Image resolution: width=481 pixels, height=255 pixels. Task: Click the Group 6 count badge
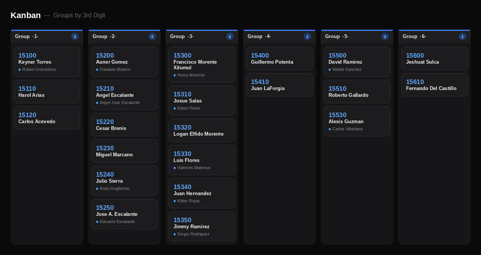(x=463, y=37)
